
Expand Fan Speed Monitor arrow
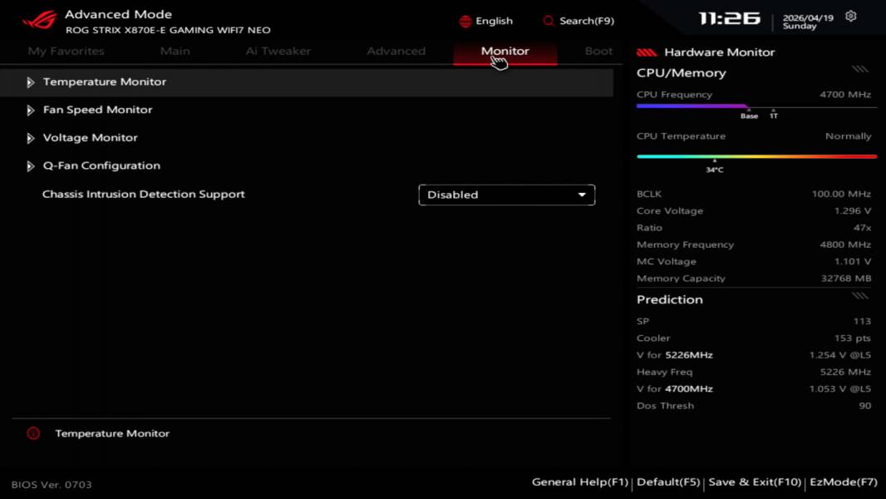click(x=31, y=111)
